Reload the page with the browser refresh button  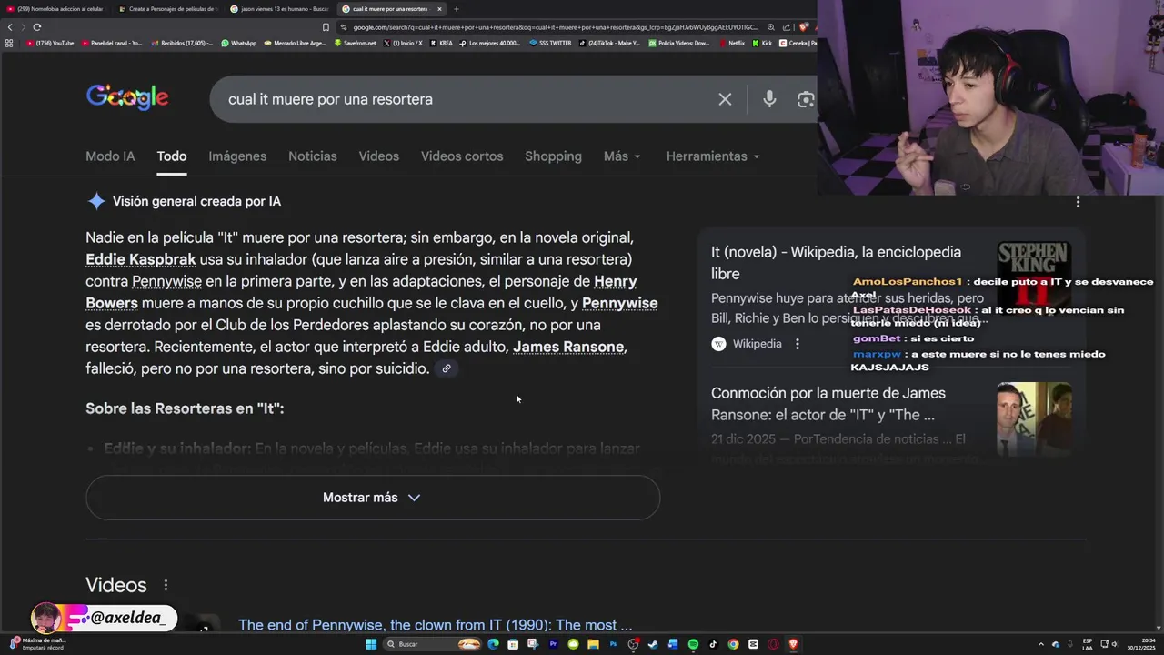(x=36, y=27)
